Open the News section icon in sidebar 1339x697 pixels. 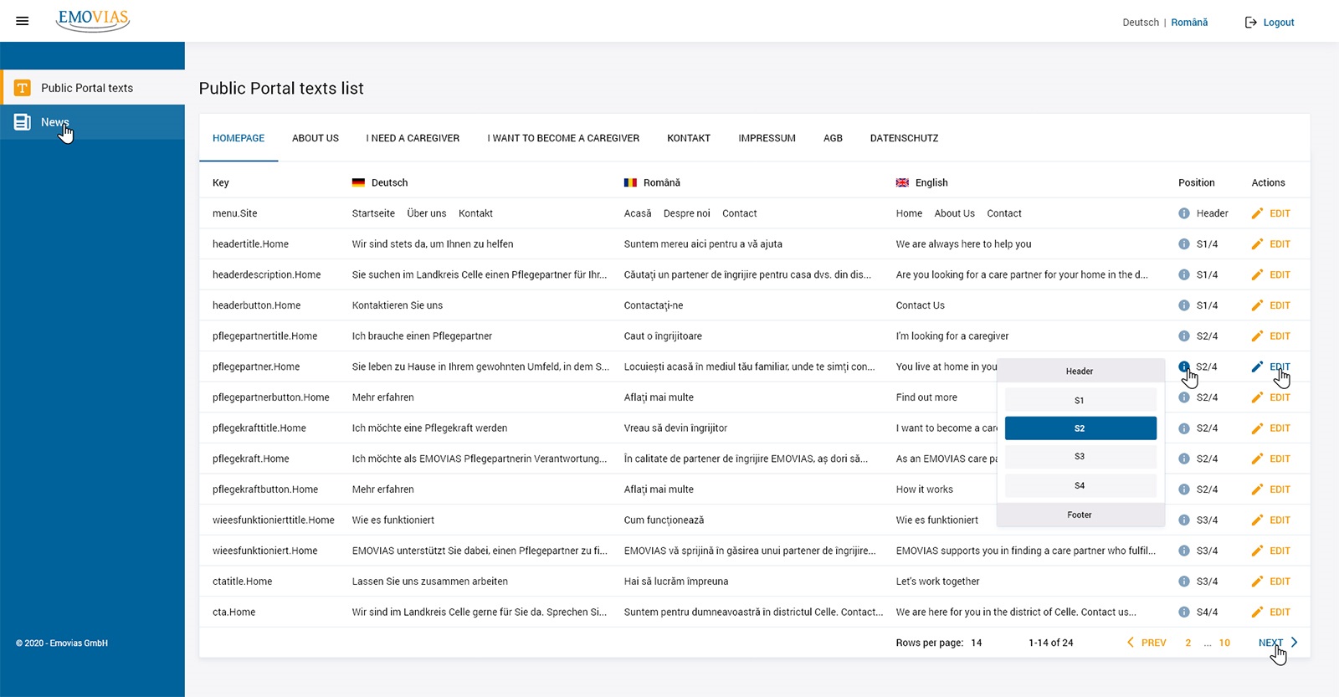[x=23, y=122]
